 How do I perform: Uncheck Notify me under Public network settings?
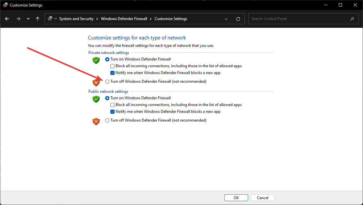click(113, 112)
